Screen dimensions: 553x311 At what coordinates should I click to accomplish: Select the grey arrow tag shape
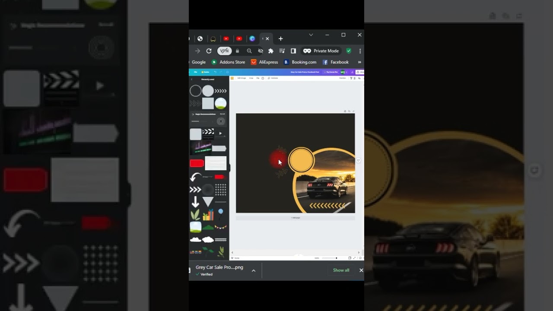tap(219, 149)
